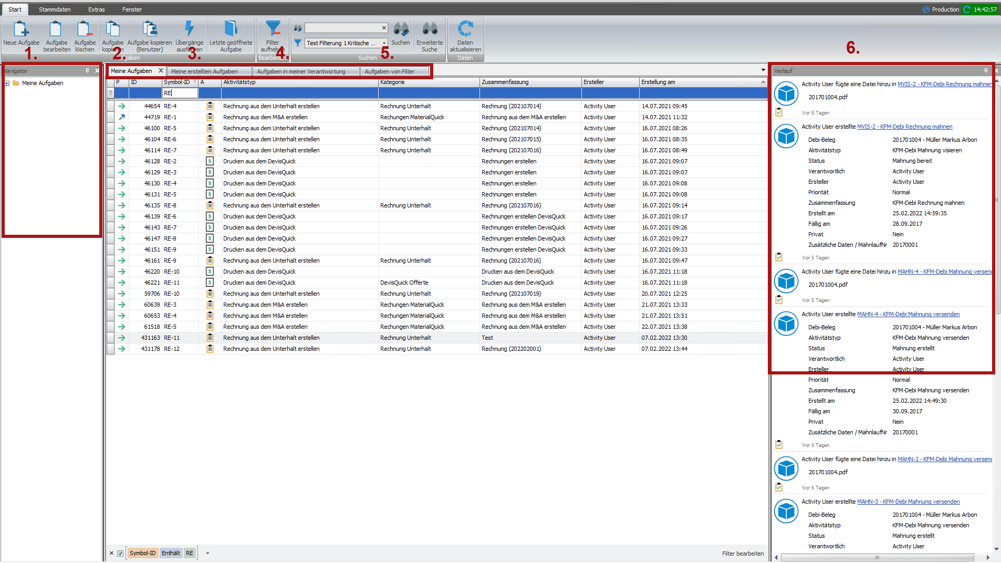Click ID column header
The image size is (1001, 563).
145,82
